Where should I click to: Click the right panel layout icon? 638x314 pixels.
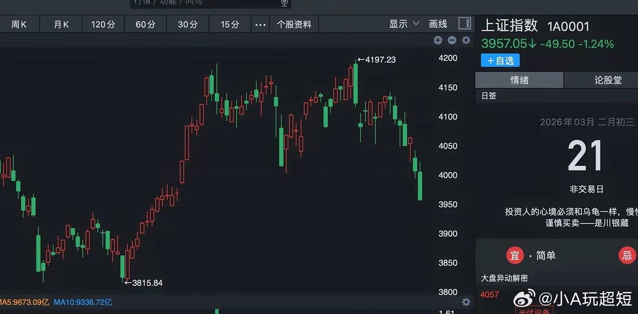click(x=464, y=23)
